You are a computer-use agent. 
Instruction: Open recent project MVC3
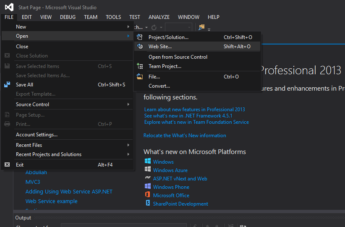[x=33, y=182]
